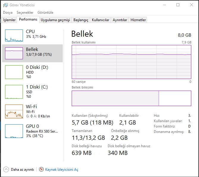Select the GPU 0 Radeon graph thumbnail
The height and width of the screenshot is (177, 199).
pyautogui.click(x=14, y=131)
